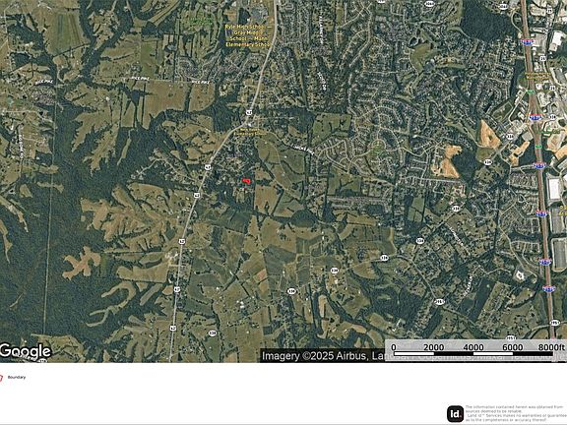The width and height of the screenshot is (567, 425).
Task: Open the Ryle High School map label
Action: click(x=248, y=35)
